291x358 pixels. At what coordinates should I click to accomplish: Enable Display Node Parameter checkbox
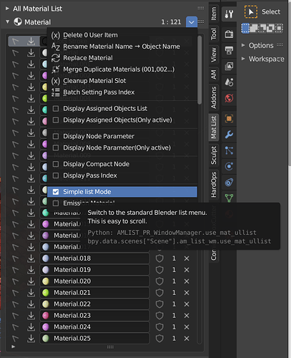(x=56, y=136)
